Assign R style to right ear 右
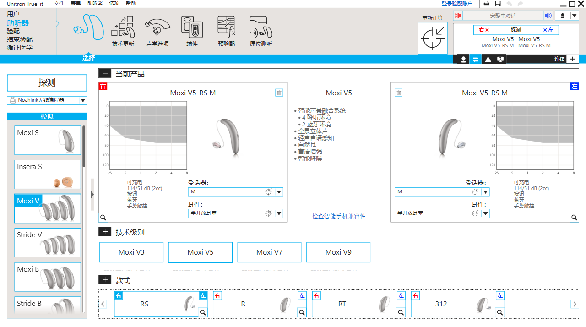586x327 pixels. pos(217,296)
